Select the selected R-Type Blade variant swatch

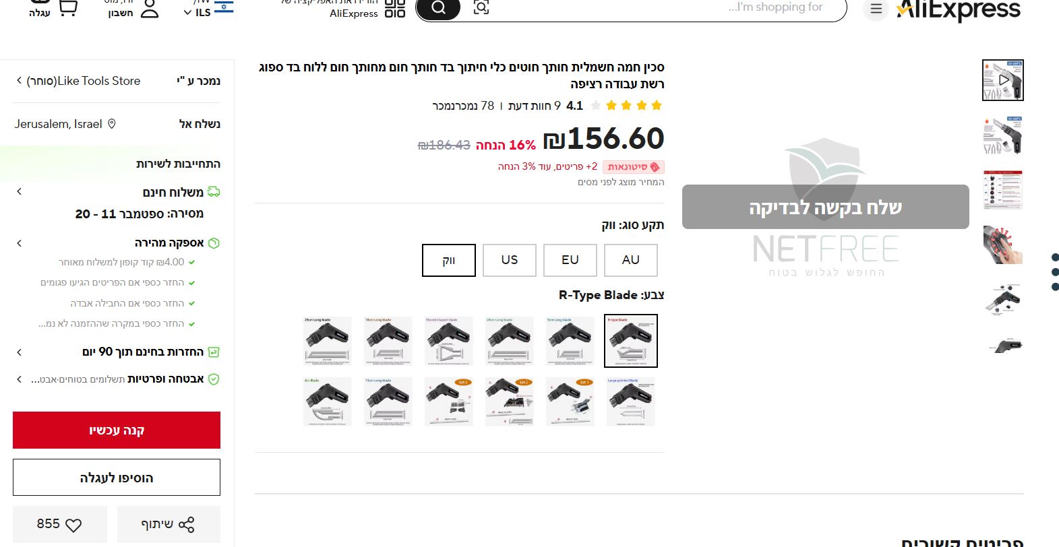(x=631, y=341)
